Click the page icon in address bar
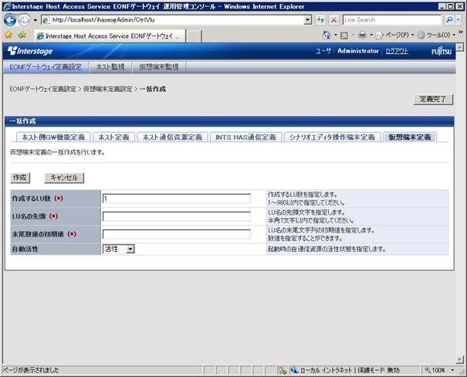Image resolution: width=467 pixels, height=377 pixels. pyautogui.click(x=46, y=20)
